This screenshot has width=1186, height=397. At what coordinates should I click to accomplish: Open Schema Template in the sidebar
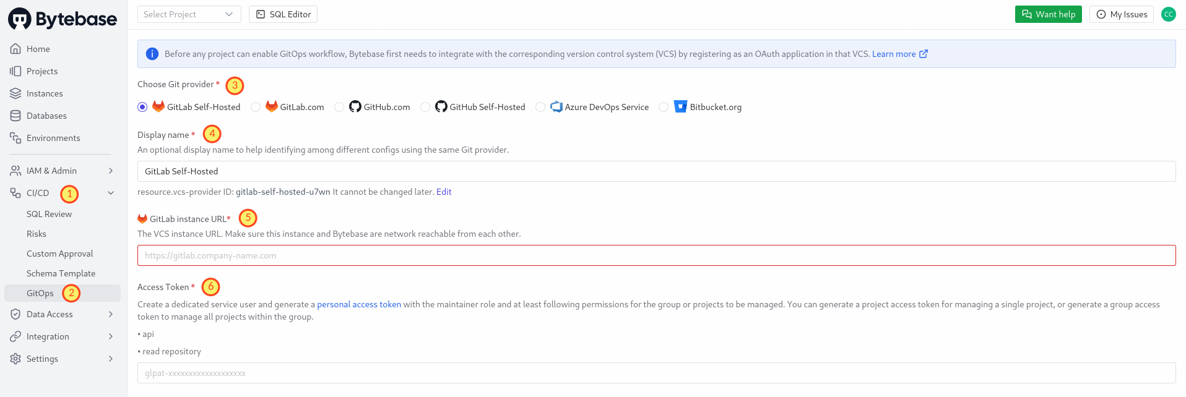coord(63,273)
